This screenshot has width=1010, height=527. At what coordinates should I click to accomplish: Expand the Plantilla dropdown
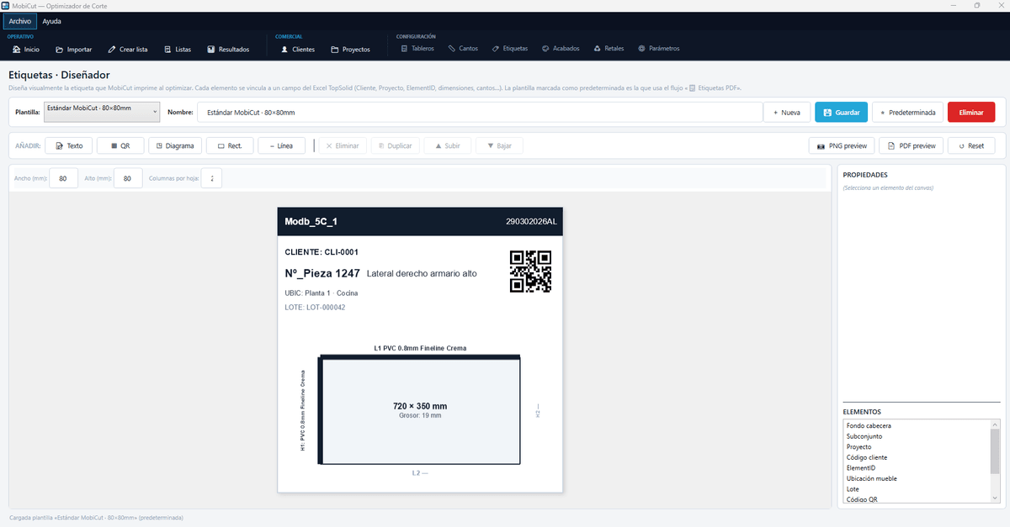pos(102,112)
